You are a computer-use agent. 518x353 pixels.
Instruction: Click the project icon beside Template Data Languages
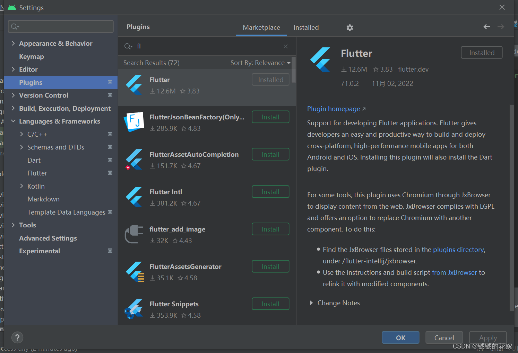[110, 212]
